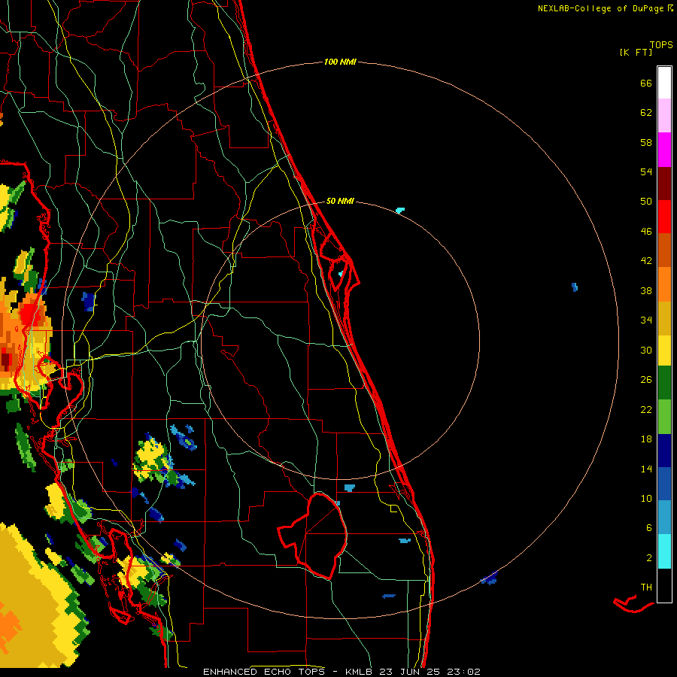
Task: Click the blue echo offshore east near 100 NMI ring
Action: (575, 287)
